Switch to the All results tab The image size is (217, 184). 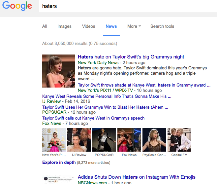pyautogui.click(x=45, y=26)
